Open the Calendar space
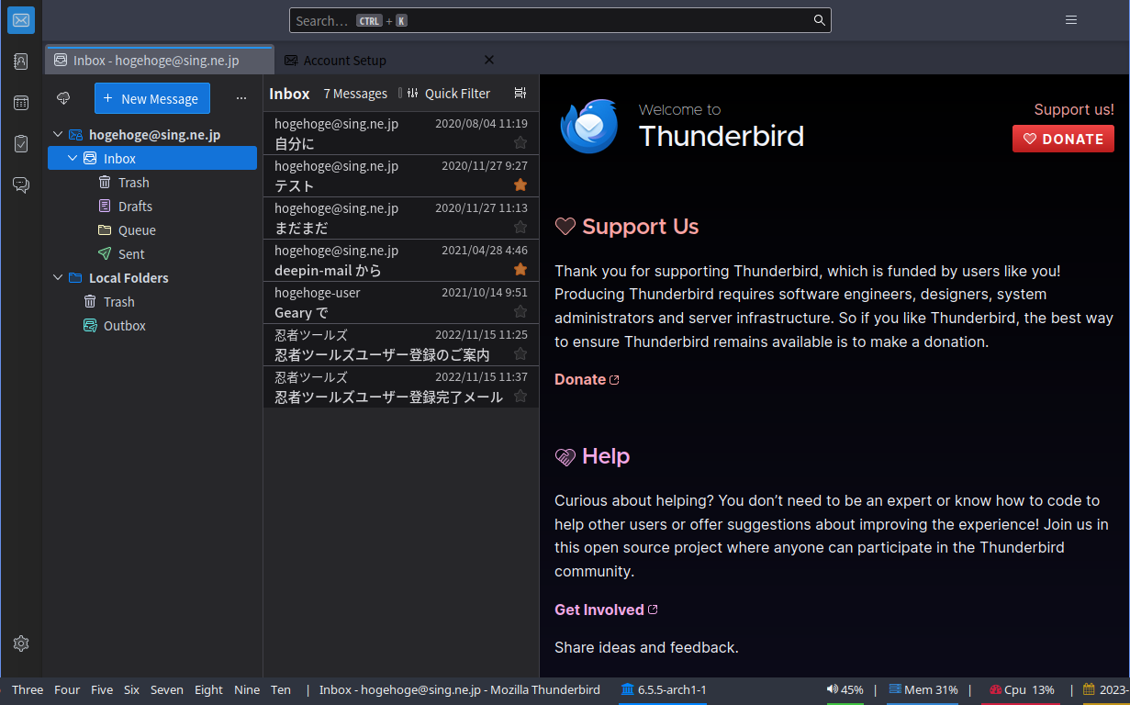 click(21, 103)
